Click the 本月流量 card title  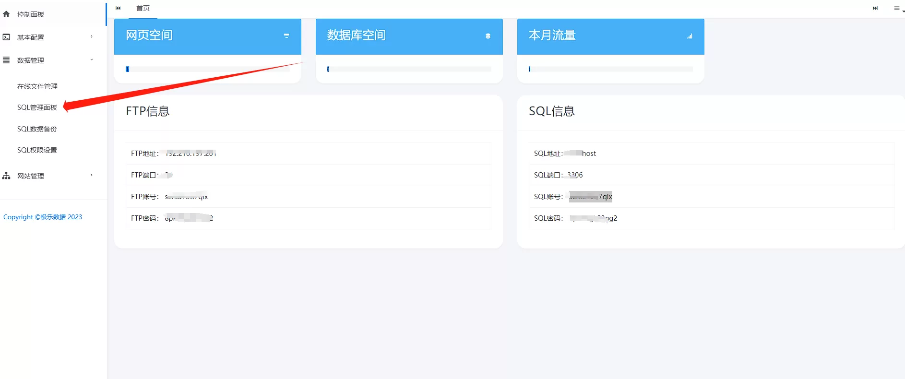click(552, 36)
